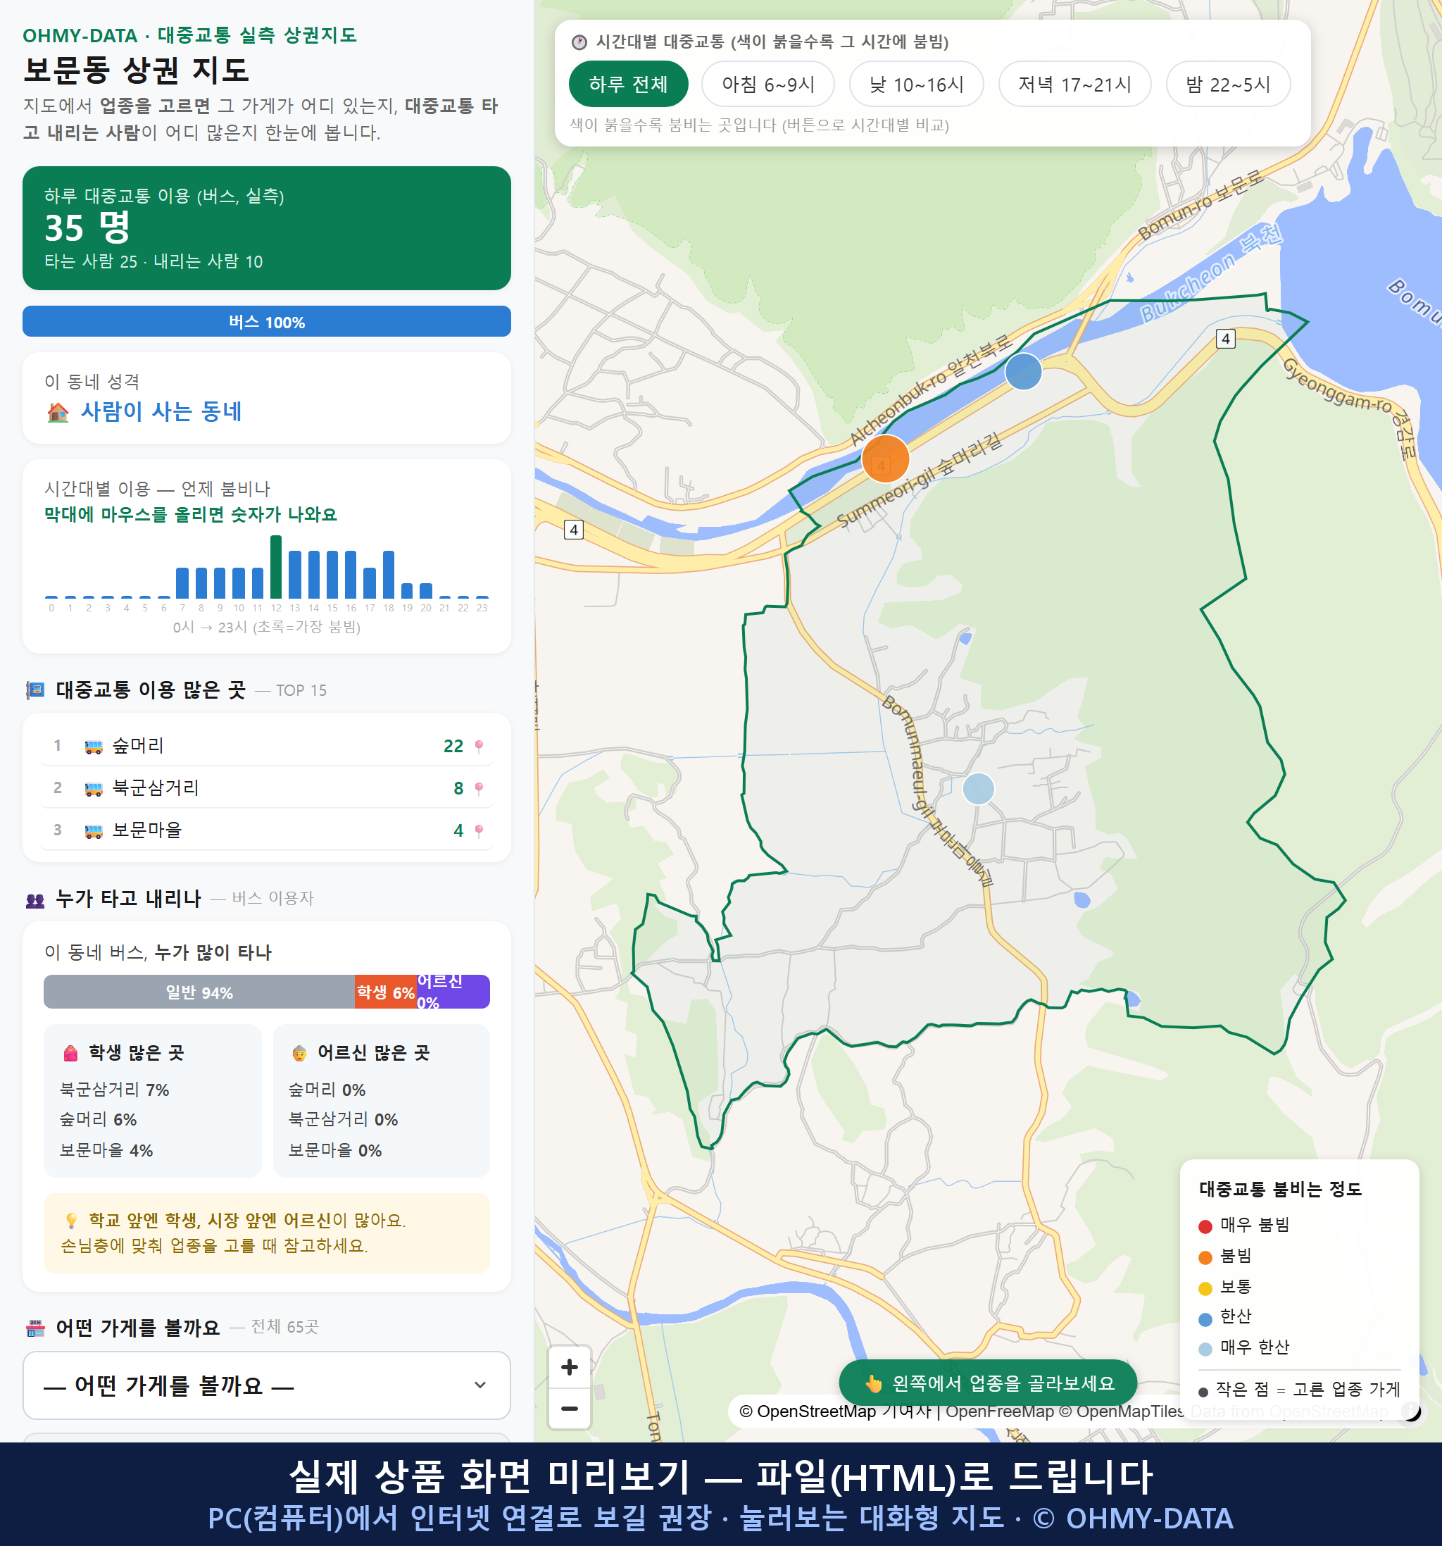
Task: Click the pin icon next to 북군삼거리
Action: pos(479,787)
